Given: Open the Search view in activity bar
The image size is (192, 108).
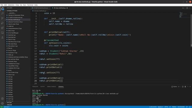Looking at the screenshot, I should [2, 13].
